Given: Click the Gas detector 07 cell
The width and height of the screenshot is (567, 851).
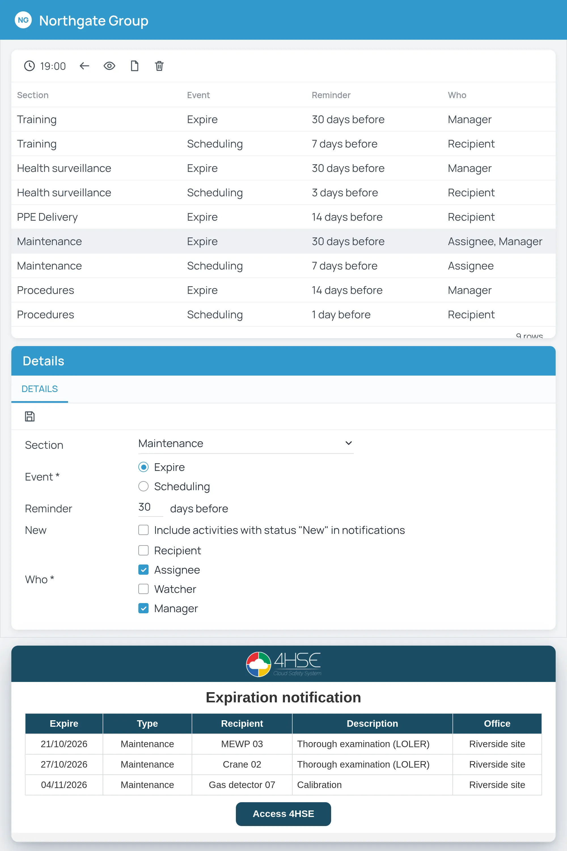Looking at the screenshot, I should (x=242, y=785).
